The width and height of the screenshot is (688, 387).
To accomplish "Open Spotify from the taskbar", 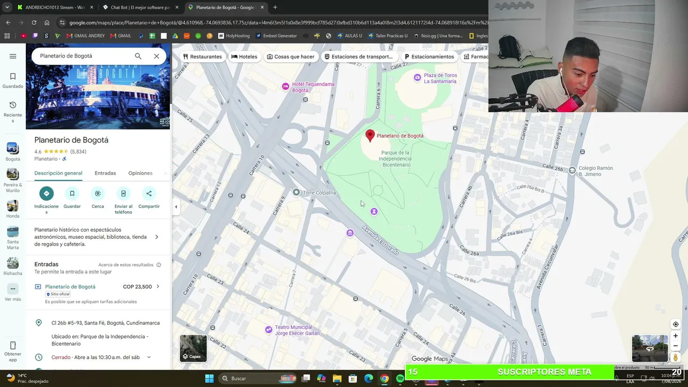I will tap(400, 378).
